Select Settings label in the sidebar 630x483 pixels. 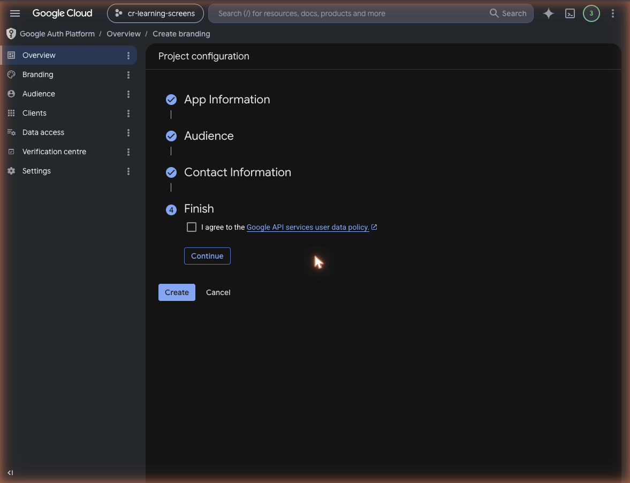[36, 171]
